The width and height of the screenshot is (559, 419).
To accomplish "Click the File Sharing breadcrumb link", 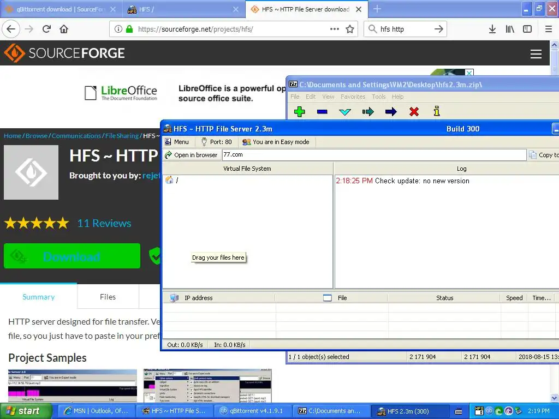I will 122,136.
